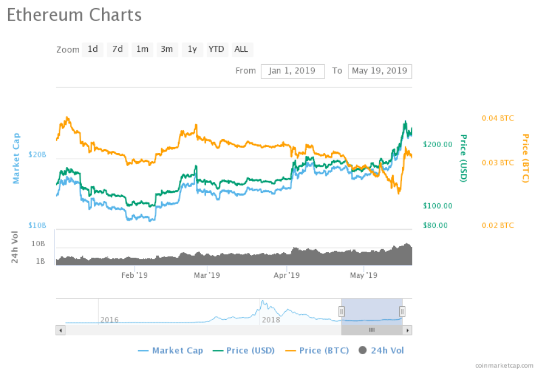Click the May '19 axis label
This screenshot has height=371, width=540.
click(x=364, y=276)
